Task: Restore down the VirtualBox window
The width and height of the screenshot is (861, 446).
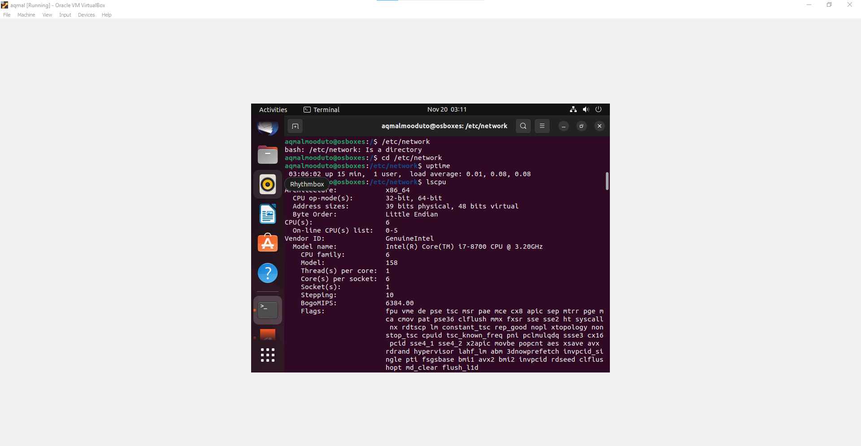Action: click(x=829, y=5)
